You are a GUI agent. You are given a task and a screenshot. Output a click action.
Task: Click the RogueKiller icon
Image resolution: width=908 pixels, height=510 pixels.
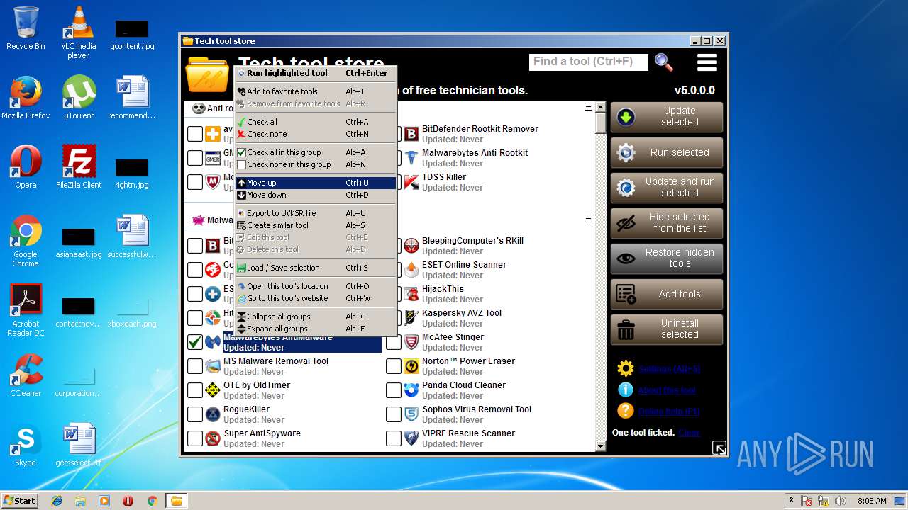[213, 414]
